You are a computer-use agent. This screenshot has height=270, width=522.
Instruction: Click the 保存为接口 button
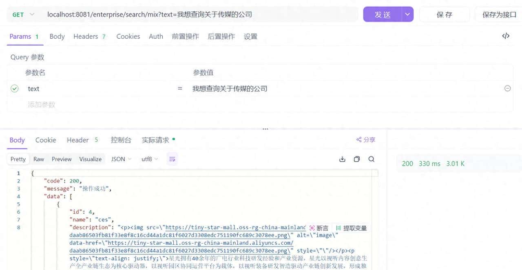tap(498, 14)
